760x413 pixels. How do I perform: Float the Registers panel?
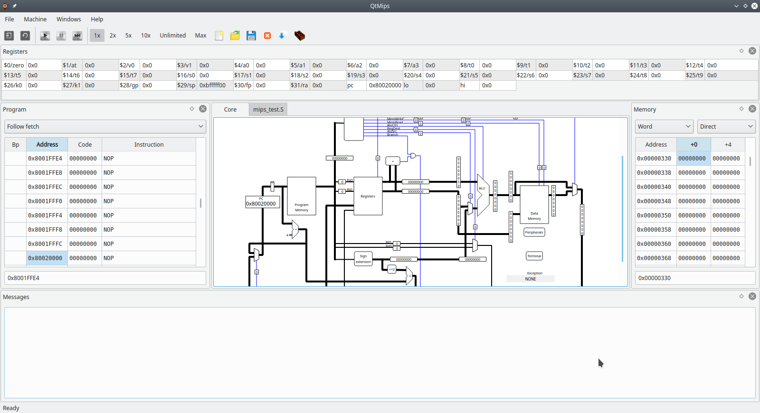pyautogui.click(x=741, y=51)
